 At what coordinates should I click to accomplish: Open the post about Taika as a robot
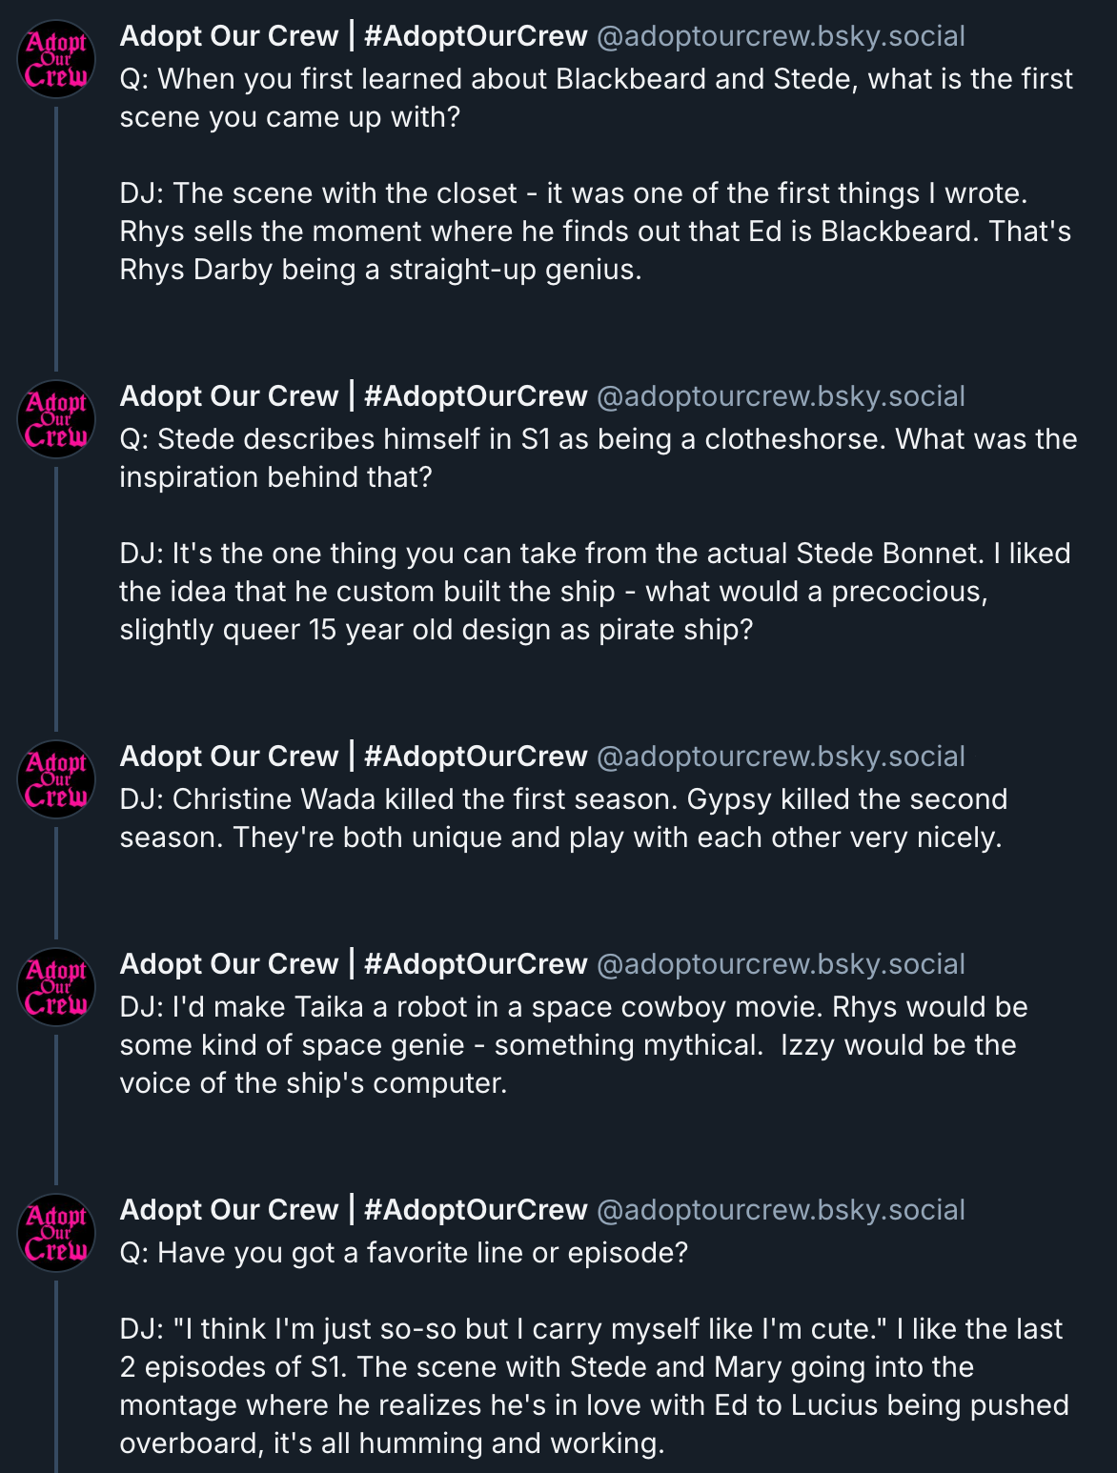pos(572,1045)
